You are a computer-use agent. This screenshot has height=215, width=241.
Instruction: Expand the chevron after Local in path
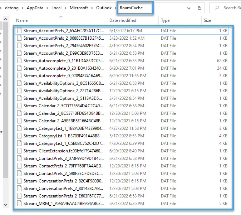(x=66, y=8)
